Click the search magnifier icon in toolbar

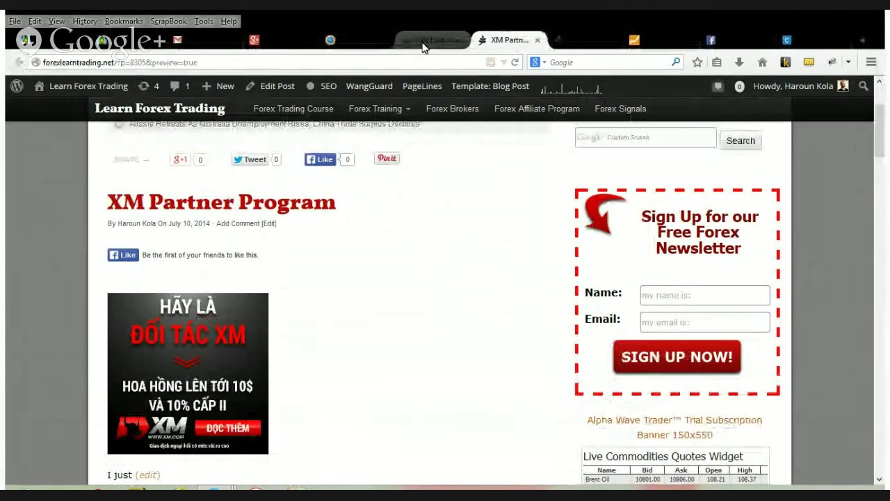coord(675,63)
